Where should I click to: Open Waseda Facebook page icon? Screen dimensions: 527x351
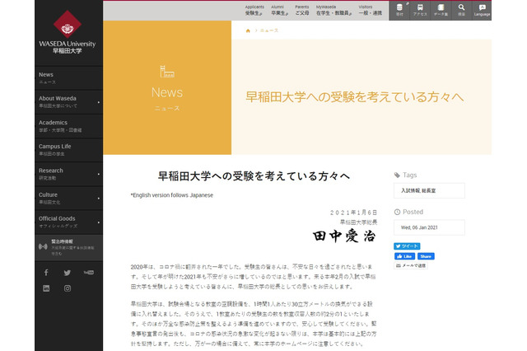[x=46, y=273]
